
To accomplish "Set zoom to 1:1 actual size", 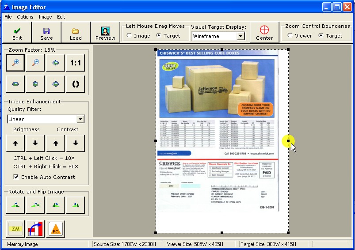I will (x=76, y=63).
